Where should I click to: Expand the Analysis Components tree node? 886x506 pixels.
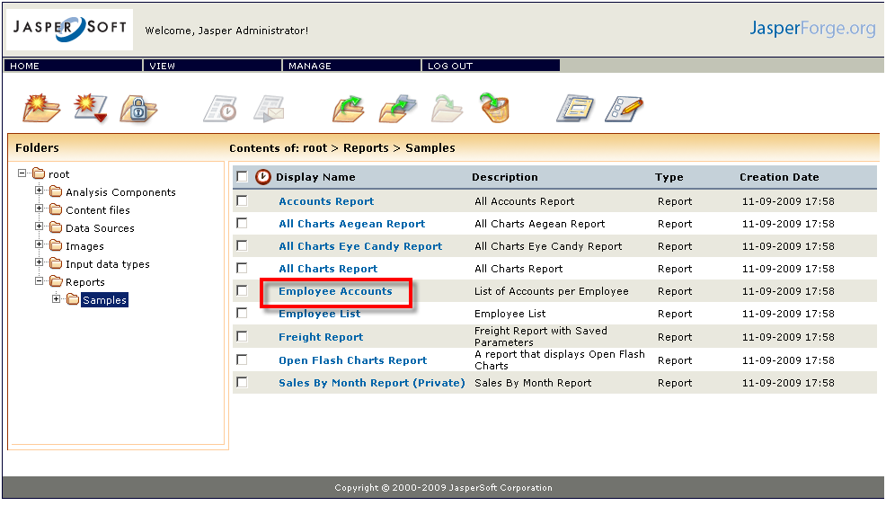[x=39, y=191]
